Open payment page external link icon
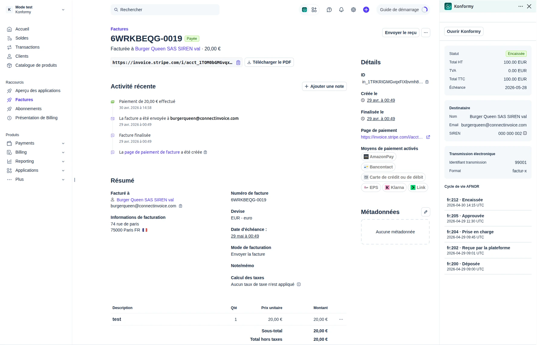537x345 pixels. (428, 137)
